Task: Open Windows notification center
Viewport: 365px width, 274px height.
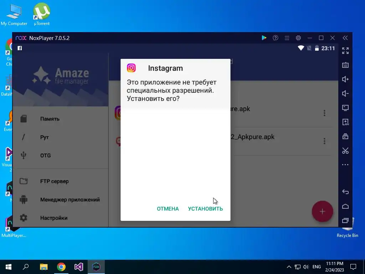Action: pyautogui.click(x=353, y=267)
